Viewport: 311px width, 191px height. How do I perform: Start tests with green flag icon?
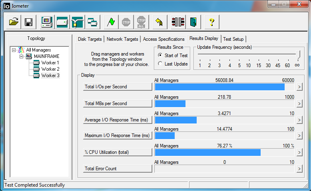(111, 22)
